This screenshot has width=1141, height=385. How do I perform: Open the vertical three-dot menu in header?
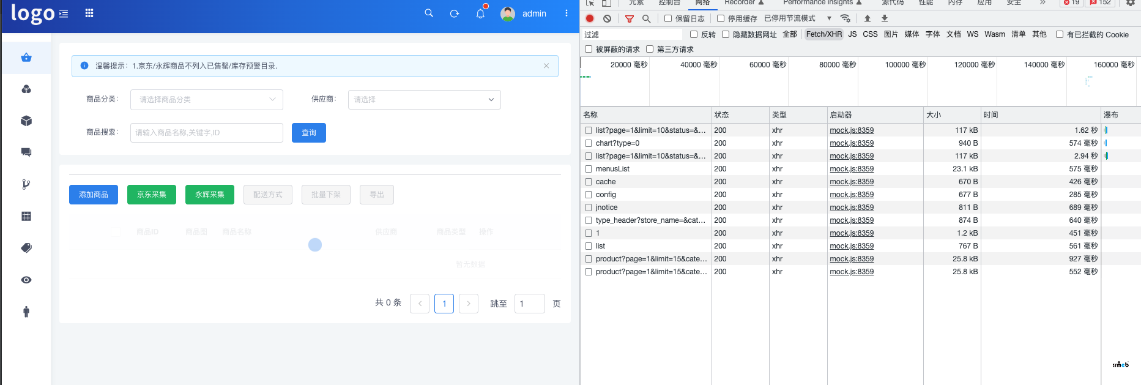(x=567, y=13)
